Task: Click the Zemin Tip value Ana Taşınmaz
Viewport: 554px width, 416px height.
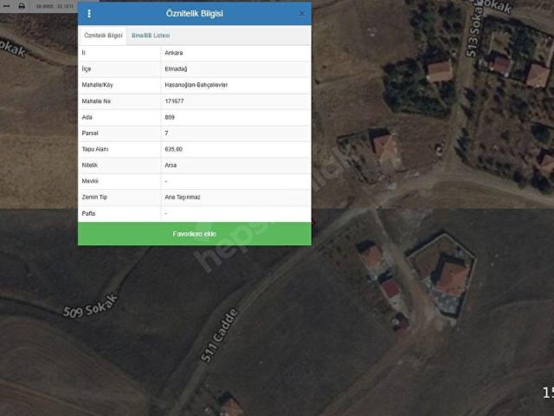Action: (x=182, y=197)
